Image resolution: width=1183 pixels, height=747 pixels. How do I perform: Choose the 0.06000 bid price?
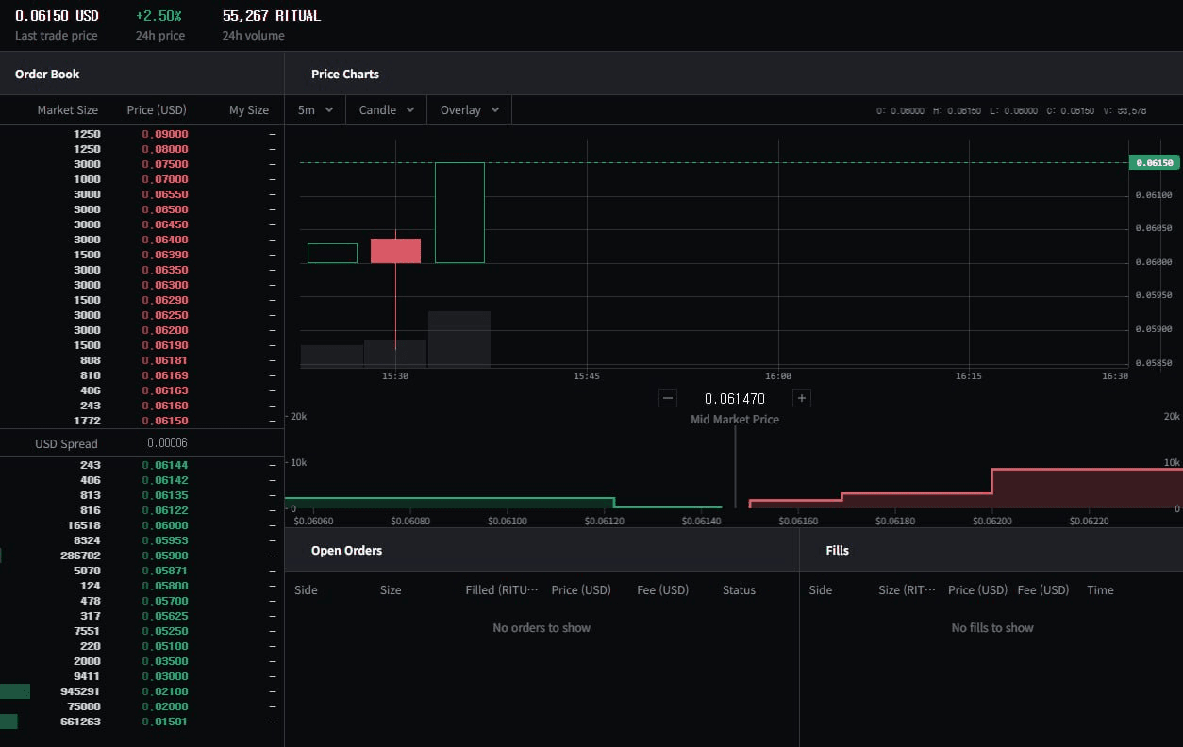coord(165,525)
